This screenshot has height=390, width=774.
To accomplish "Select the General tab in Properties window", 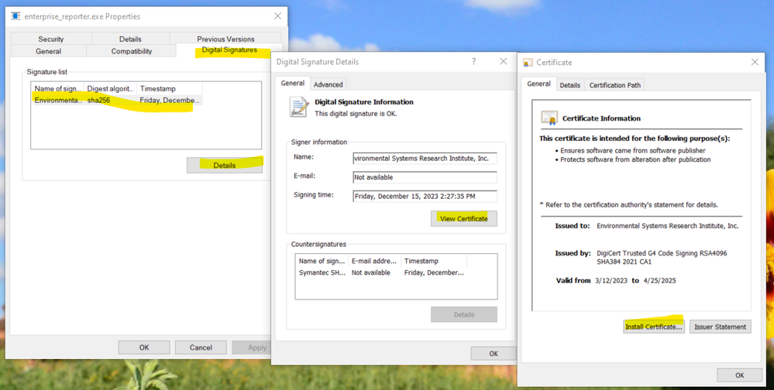I will (x=48, y=51).
